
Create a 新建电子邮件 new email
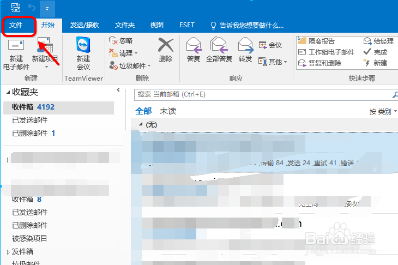(x=16, y=54)
